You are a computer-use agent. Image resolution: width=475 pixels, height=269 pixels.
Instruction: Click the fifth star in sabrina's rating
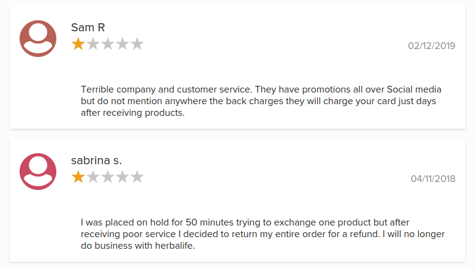point(137,177)
